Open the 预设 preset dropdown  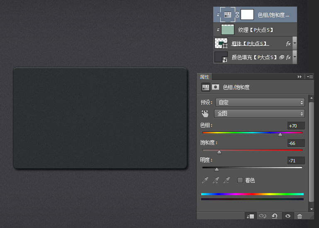(x=260, y=102)
